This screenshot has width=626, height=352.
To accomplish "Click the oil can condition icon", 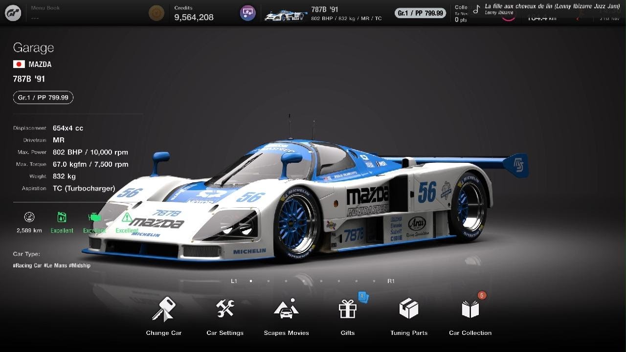I will [62, 217].
